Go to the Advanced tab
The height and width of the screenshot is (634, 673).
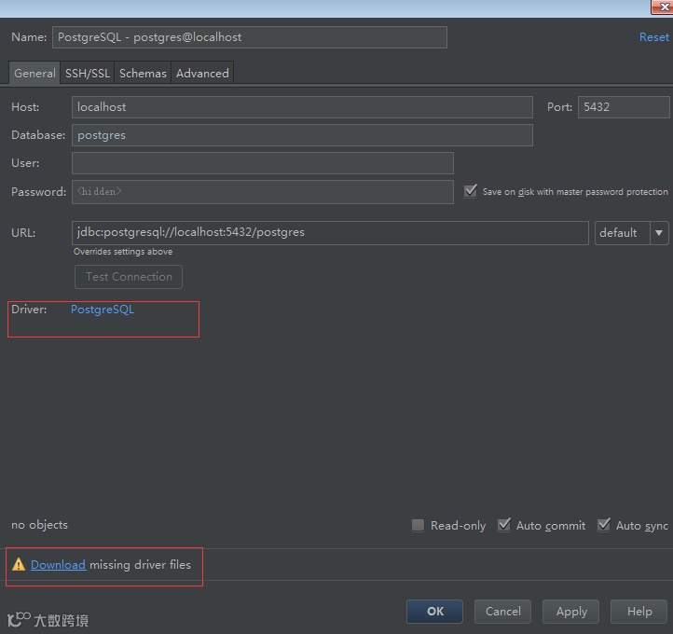click(202, 73)
